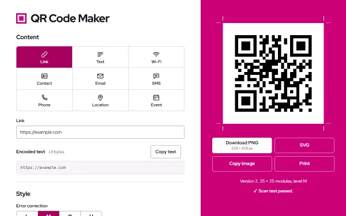Copy the QR image to clipboard
Viewport: 346px width, 216px height.
[242, 164]
